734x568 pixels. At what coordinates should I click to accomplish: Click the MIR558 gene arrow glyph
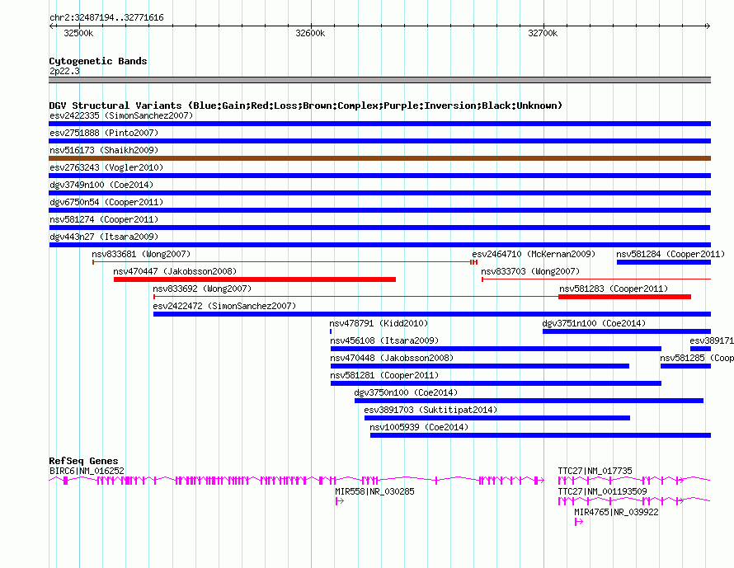(x=340, y=501)
